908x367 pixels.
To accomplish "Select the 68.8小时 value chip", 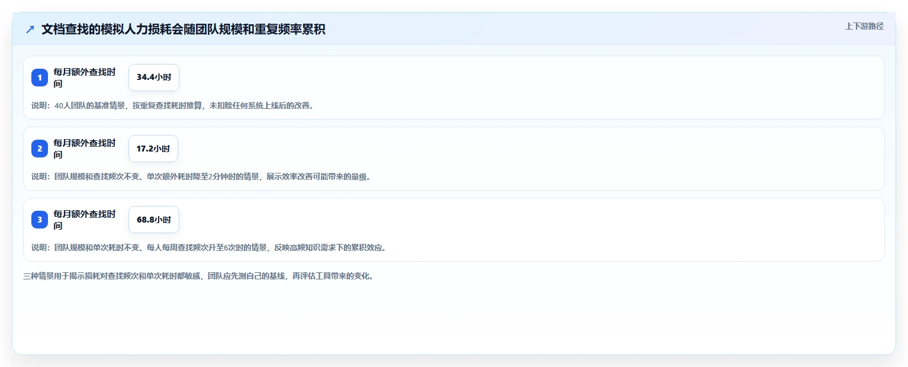I will coord(154,220).
